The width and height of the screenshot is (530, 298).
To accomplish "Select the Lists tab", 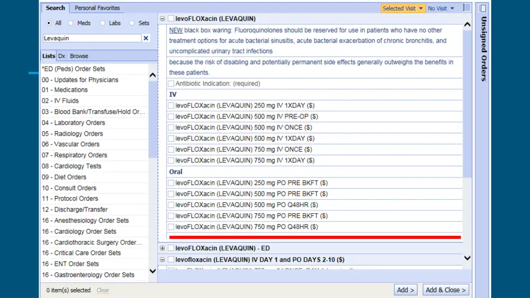I will click(49, 56).
